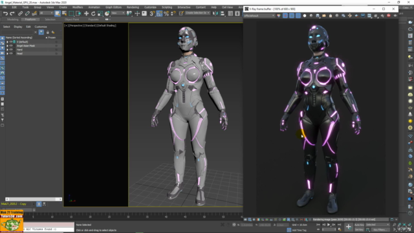
Task: Click the VFB clear image clipboard icon
Action: pos(331,16)
